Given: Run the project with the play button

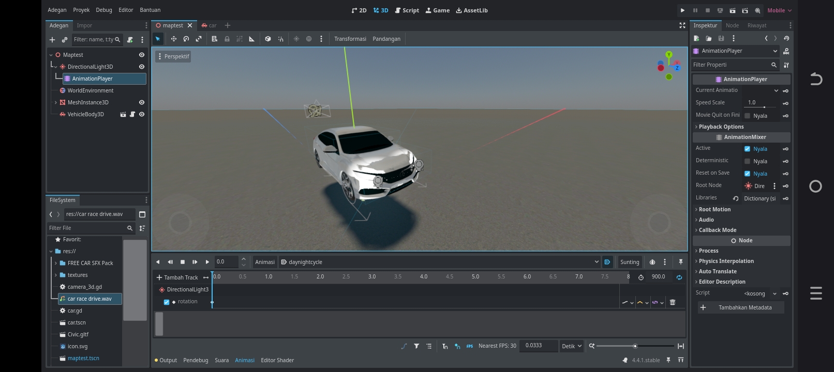Looking at the screenshot, I should click(x=682, y=10).
